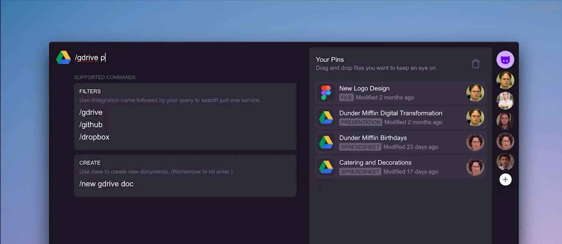Open the New Logo Design pinned file
This screenshot has height=244, width=562.
pos(364,89)
